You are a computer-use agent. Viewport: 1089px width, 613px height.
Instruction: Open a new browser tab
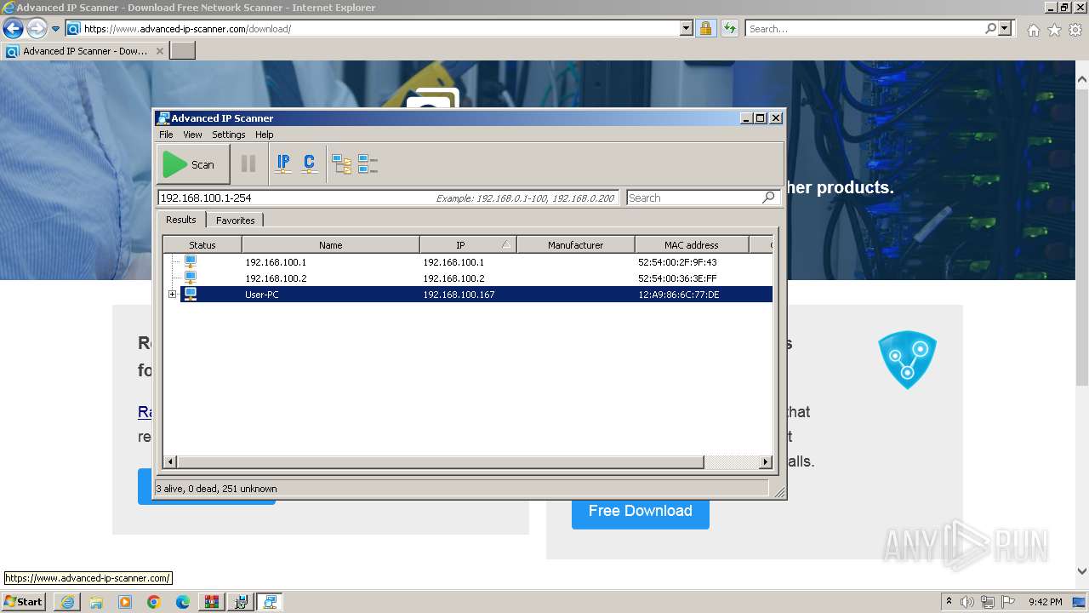[183, 51]
